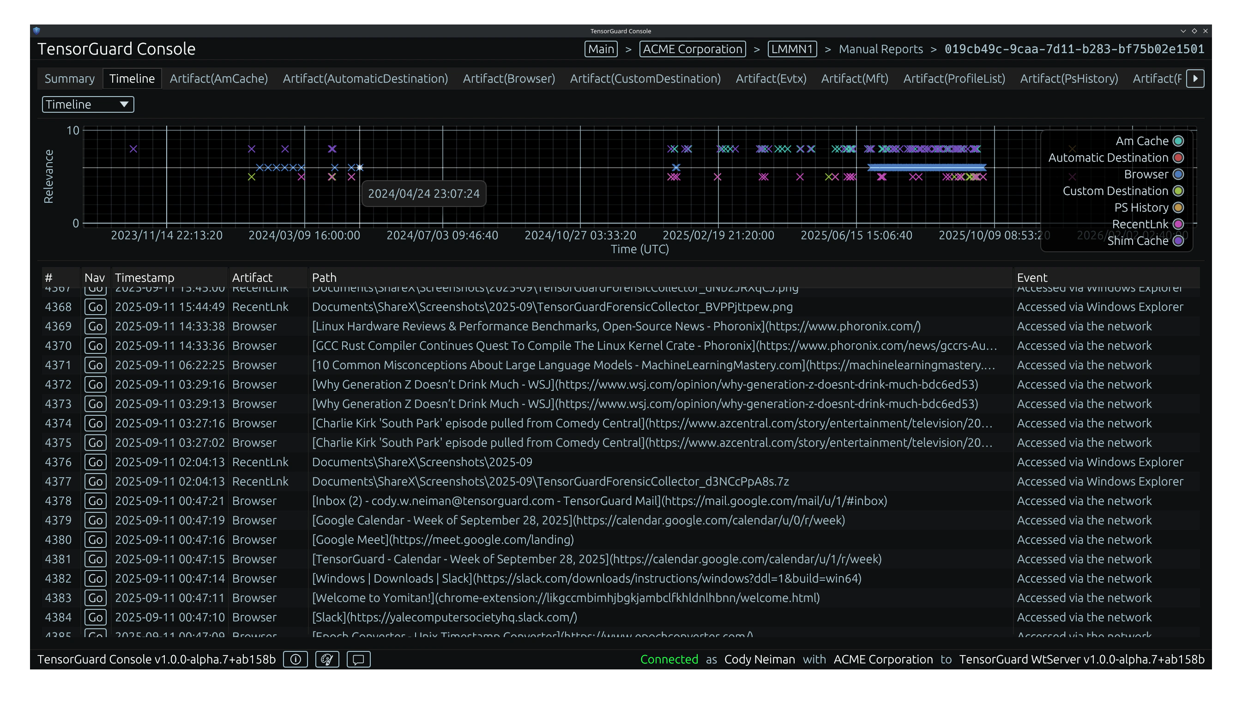Click the feedback chat bubble icon
This screenshot has width=1242, height=705.
(x=359, y=659)
